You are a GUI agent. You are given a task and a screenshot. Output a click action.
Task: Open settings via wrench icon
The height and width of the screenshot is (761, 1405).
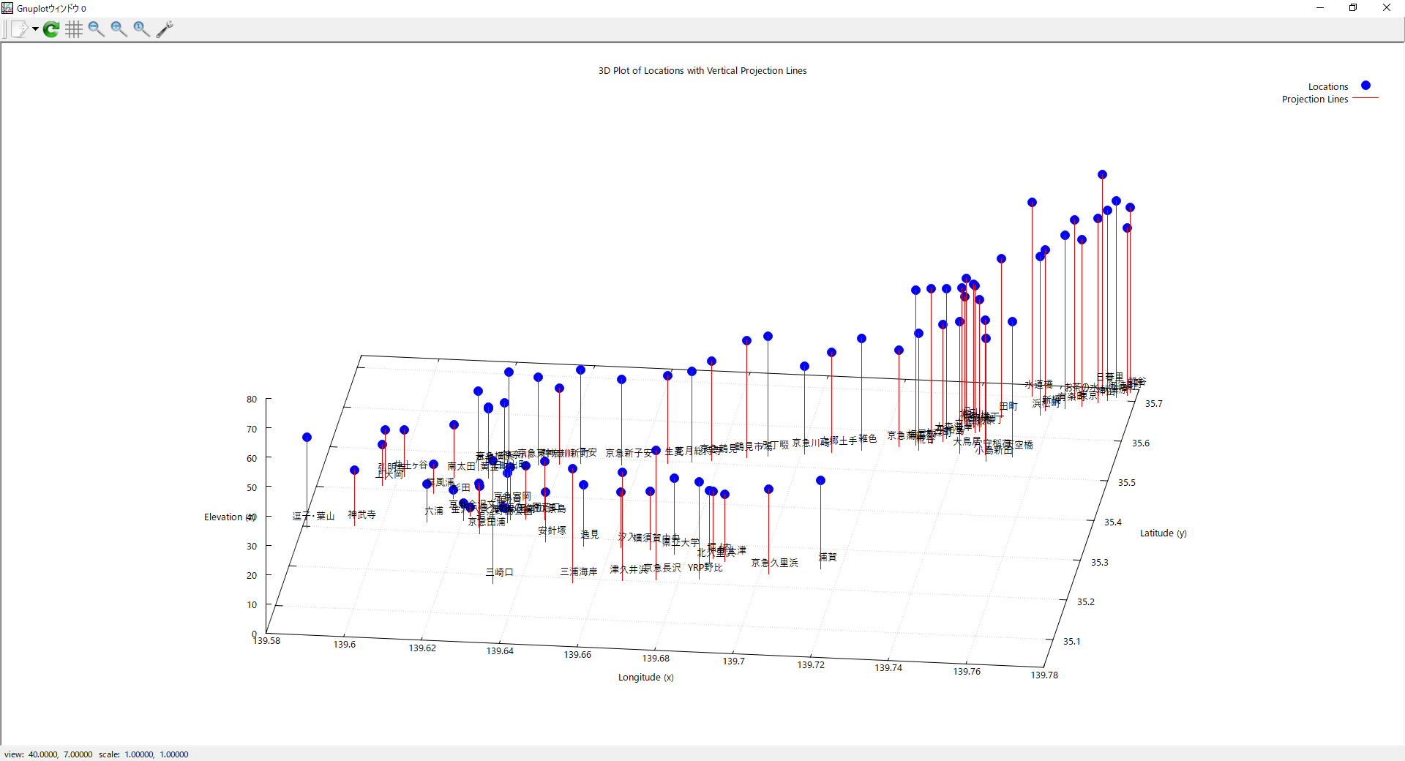[165, 29]
